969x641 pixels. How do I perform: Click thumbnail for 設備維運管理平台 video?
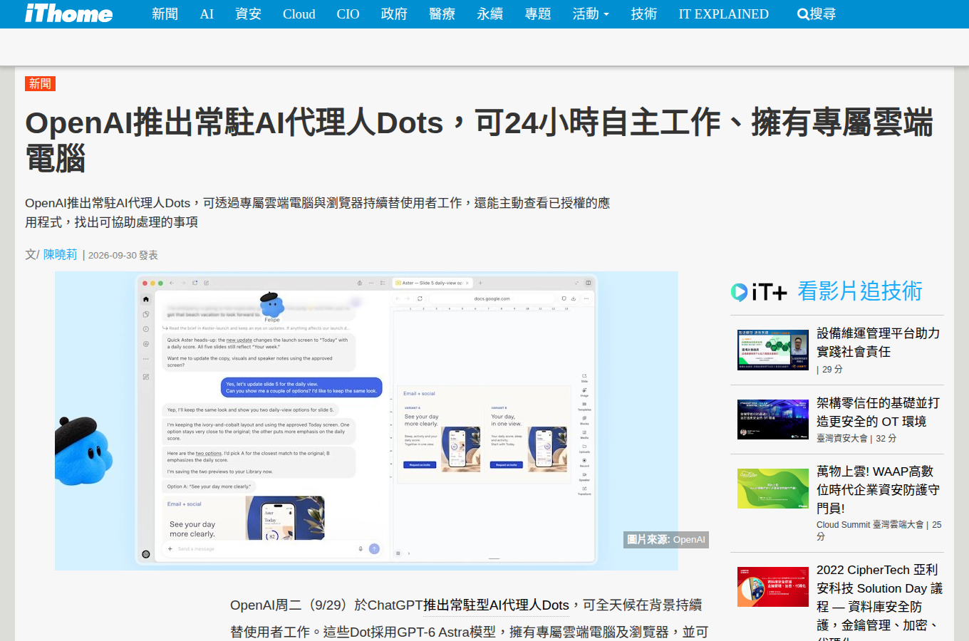pyautogui.click(x=773, y=350)
